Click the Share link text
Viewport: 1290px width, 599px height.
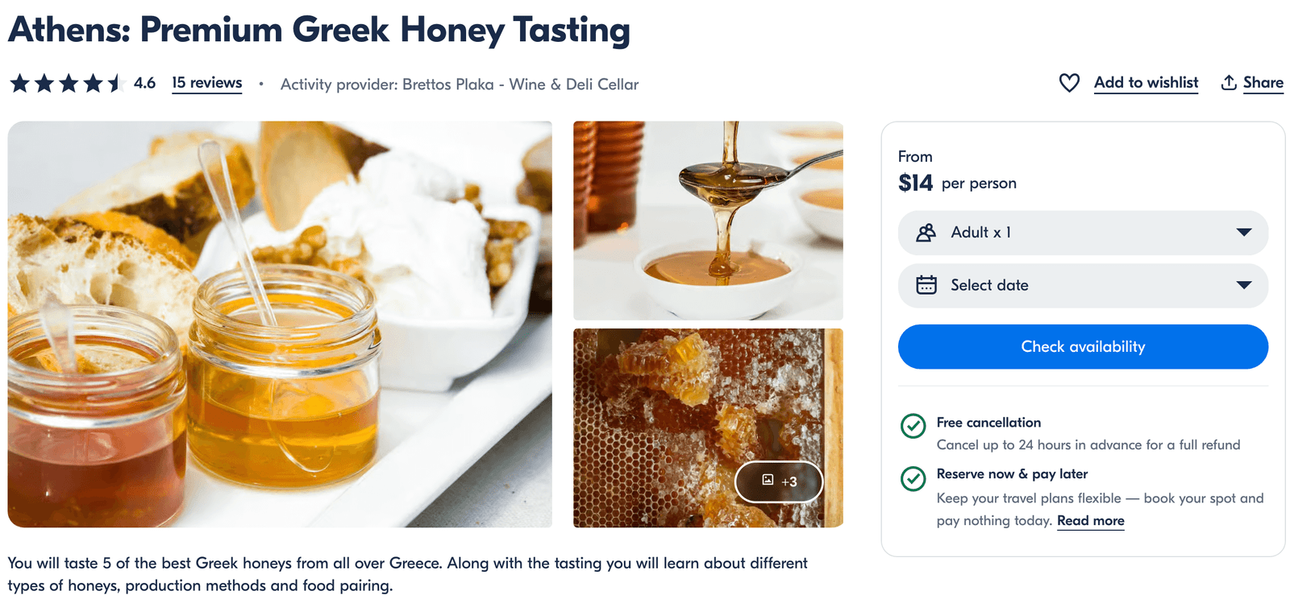pos(1263,83)
